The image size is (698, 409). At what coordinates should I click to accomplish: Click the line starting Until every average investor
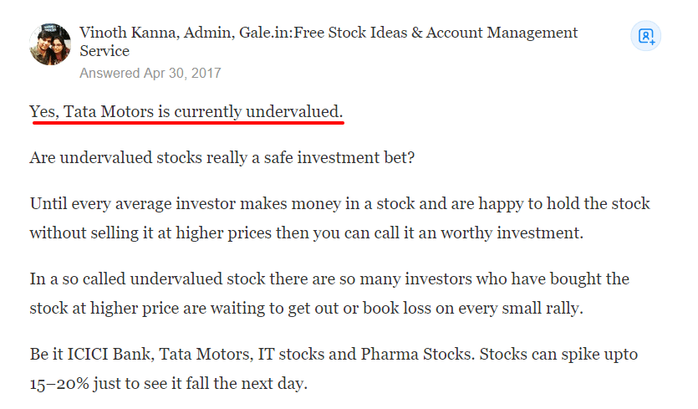point(339,203)
